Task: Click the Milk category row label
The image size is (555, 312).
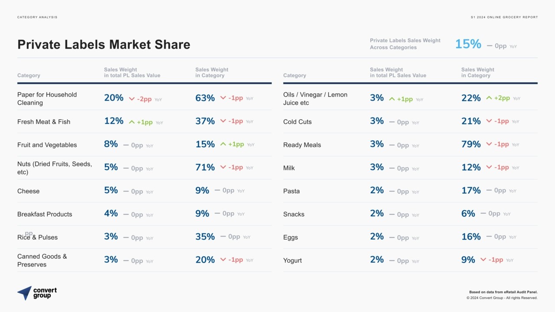Action: point(289,168)
